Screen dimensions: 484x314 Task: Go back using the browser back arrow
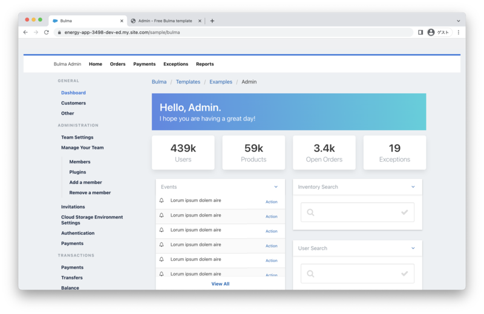coord(25,32)
